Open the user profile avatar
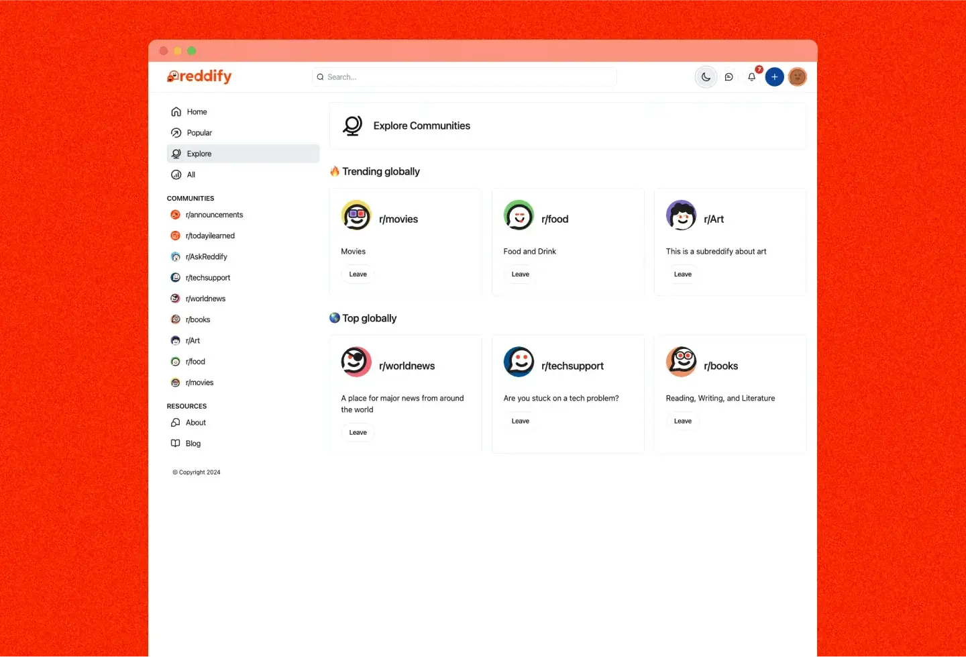This screenshot has width=966, height=657. click(797, 77)
